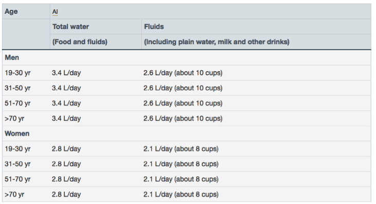The height and width of the screenshot is (204, 376).
Task: Select the Women section heading row
Action: 187,134
